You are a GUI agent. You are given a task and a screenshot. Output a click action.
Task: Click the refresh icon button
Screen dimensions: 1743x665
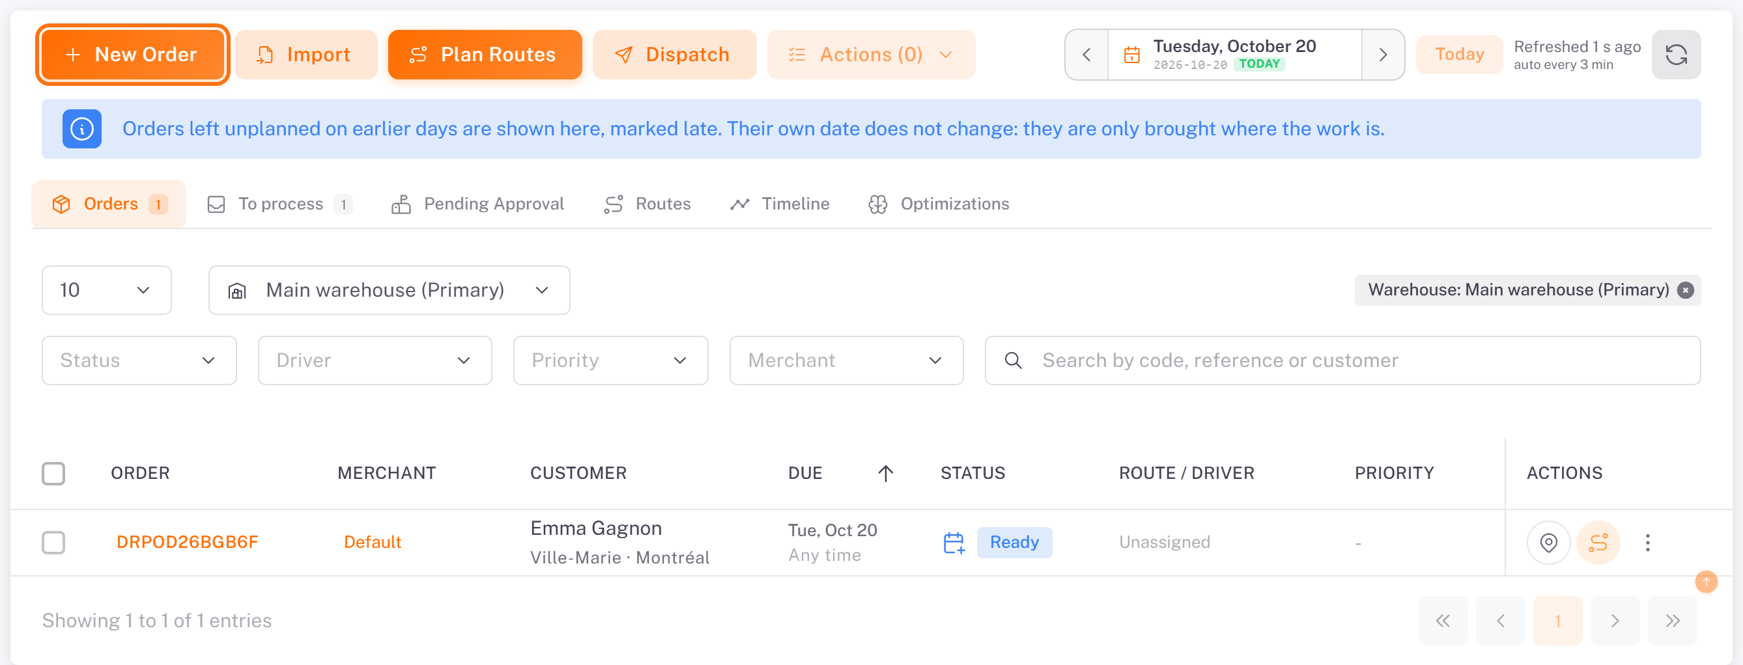coord(1676,54)
